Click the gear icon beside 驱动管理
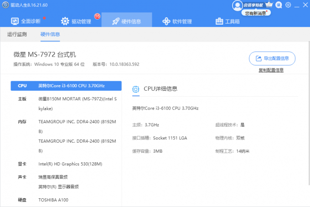310x207 pixels. point(65,21)
